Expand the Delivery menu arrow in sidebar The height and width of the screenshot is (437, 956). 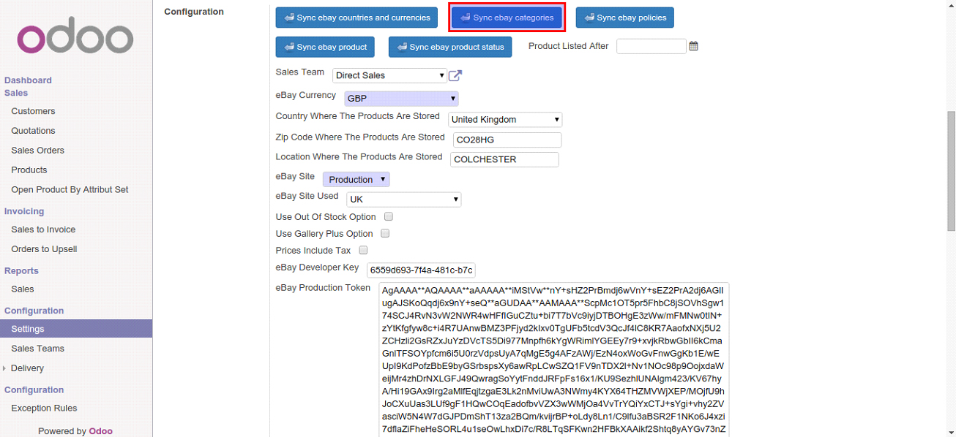(x=5, y=368)
